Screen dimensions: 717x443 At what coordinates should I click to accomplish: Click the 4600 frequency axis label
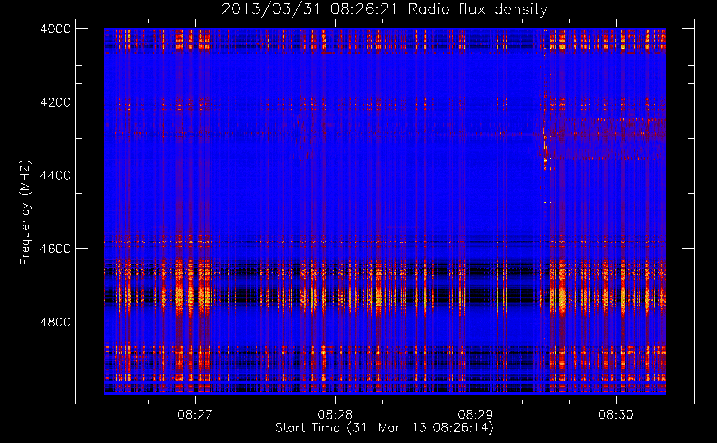tap(55, 249)
